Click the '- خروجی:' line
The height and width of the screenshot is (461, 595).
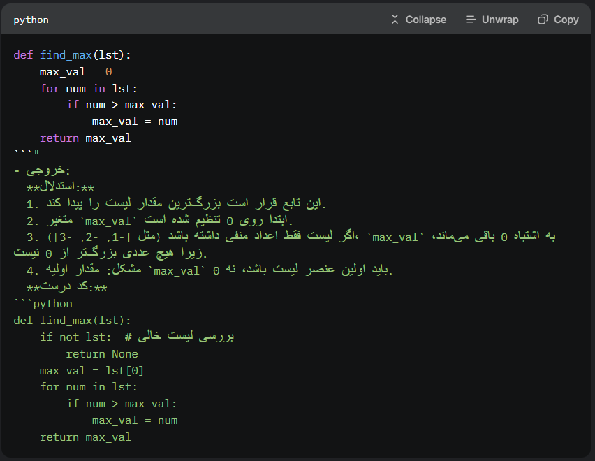[42, 170]
